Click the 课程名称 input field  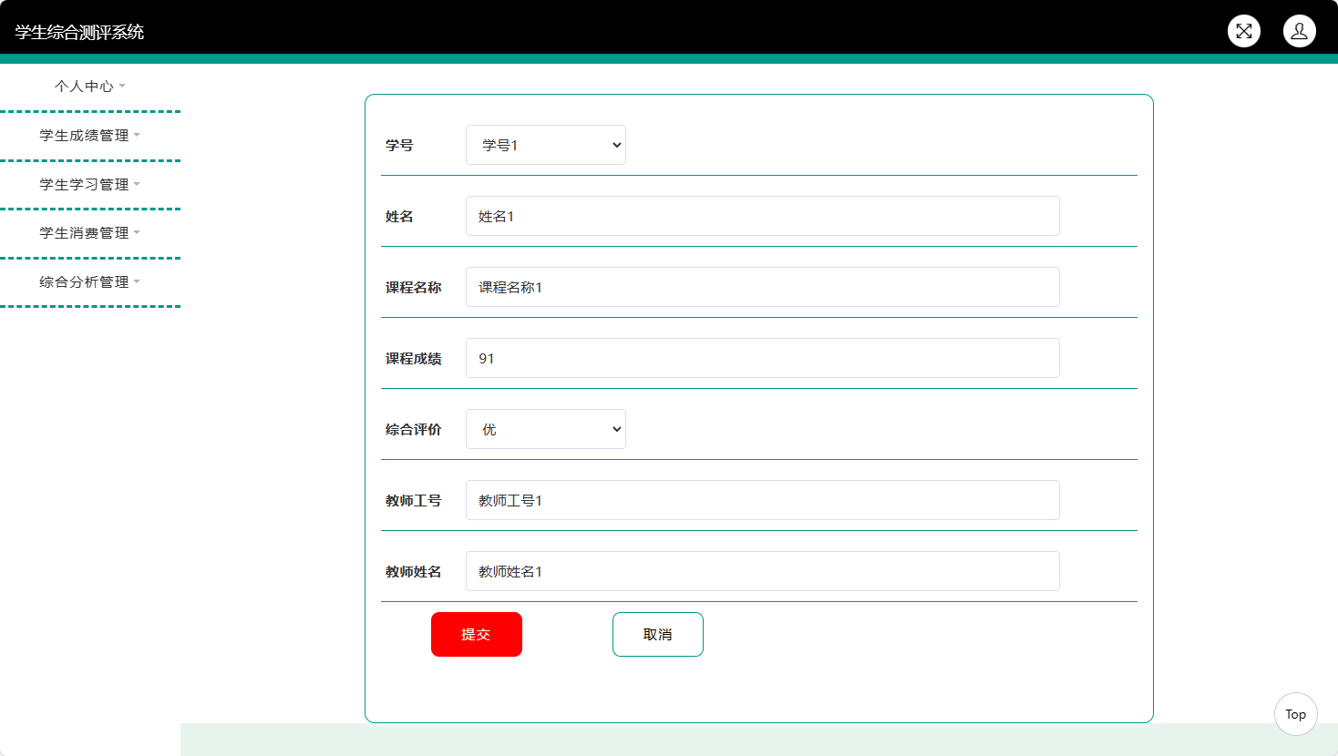coord(762,287)
